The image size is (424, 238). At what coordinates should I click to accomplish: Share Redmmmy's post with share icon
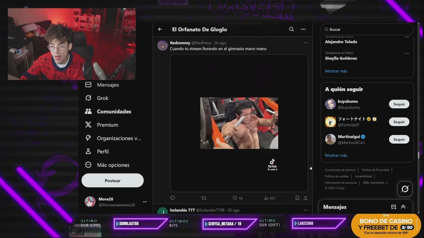305,198
